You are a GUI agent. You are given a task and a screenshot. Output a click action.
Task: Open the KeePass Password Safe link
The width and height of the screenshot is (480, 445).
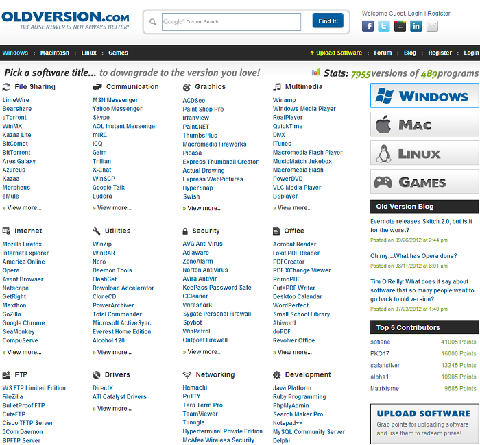click(217, 288)
